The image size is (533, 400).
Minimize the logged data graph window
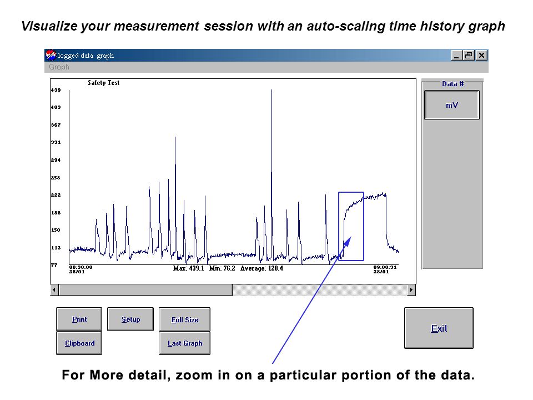pos(456,55)
